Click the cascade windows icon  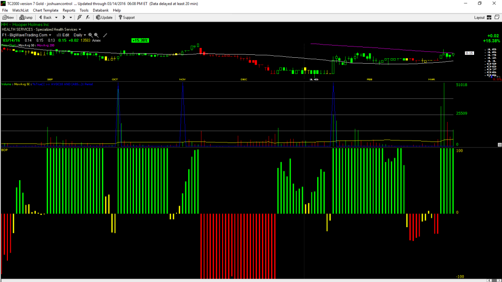tap(497, 17)
